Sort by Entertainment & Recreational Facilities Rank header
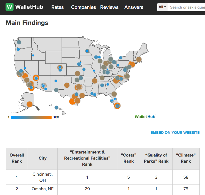 [x=87, y=159]
